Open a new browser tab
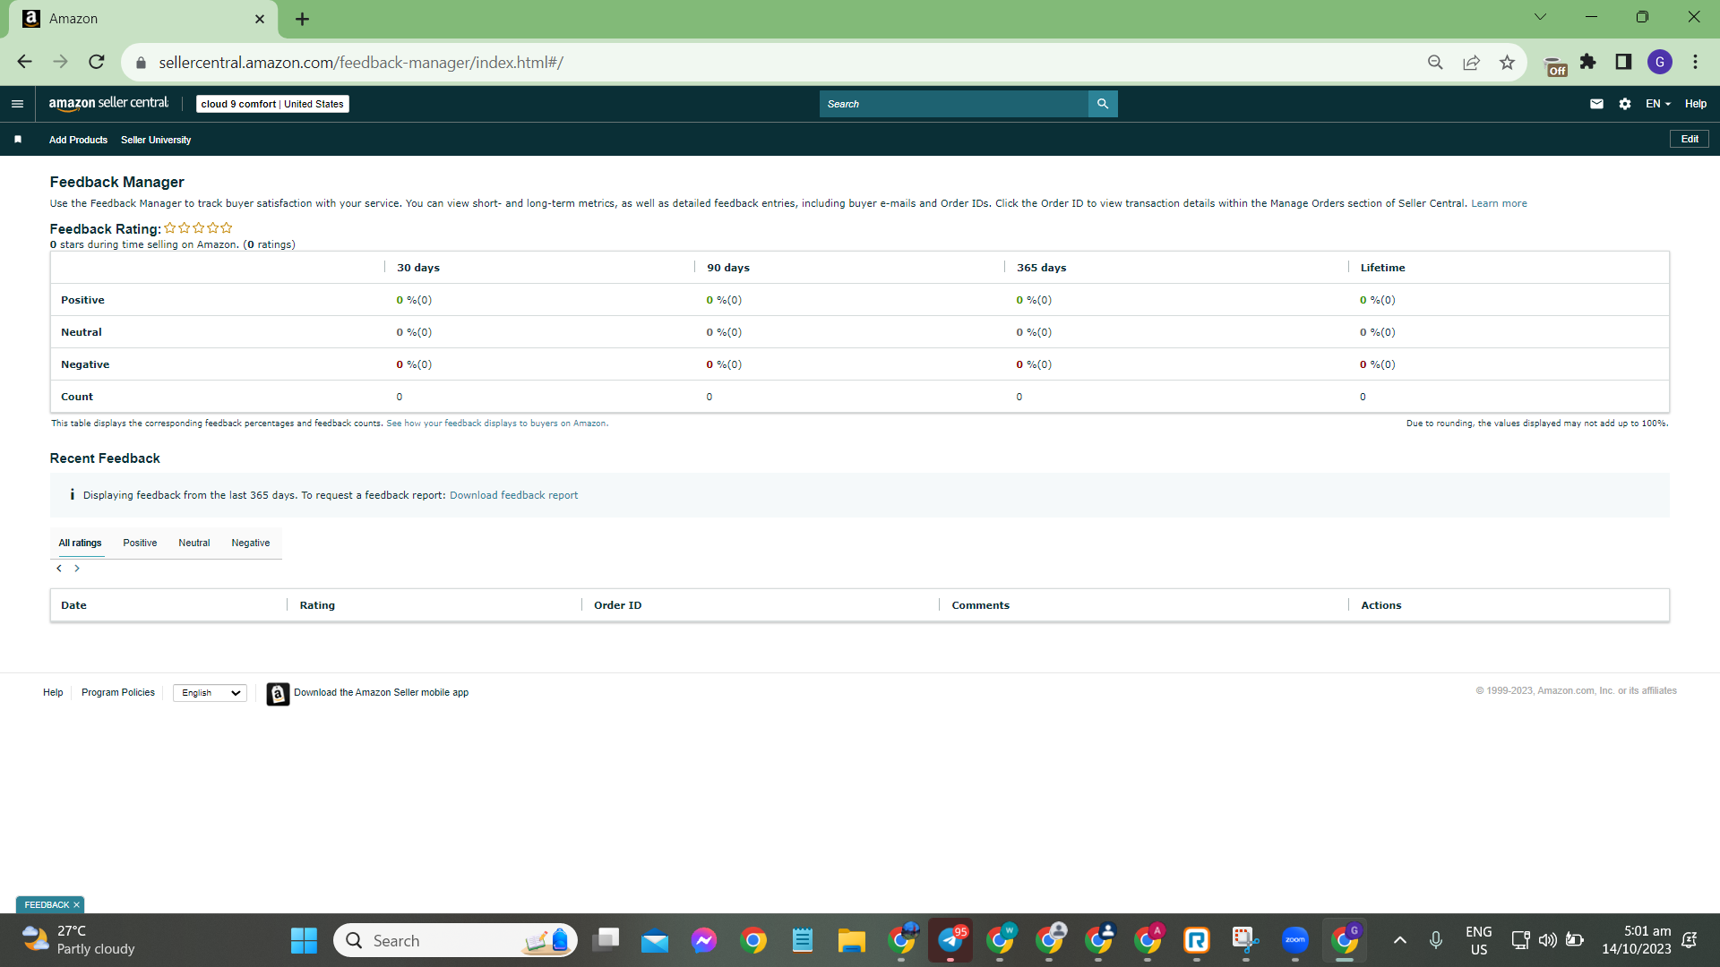This screenshot has width=1720, height=967. pos(302,19)
